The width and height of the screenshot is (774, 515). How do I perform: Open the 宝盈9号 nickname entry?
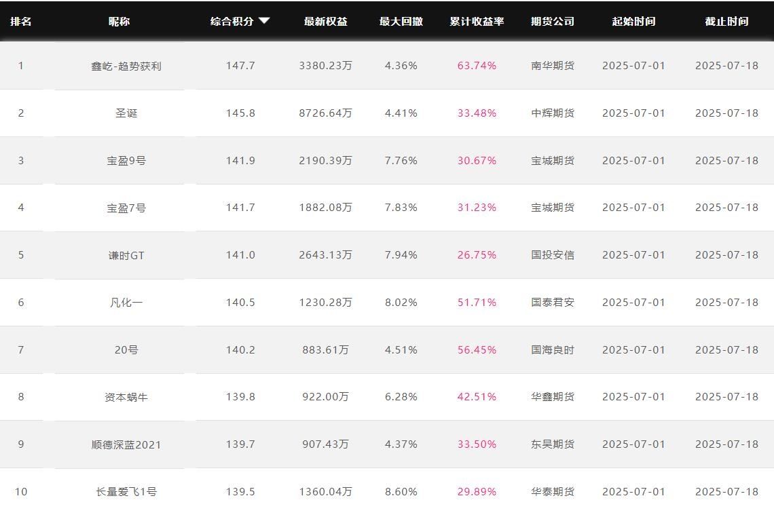click(126, 161)
